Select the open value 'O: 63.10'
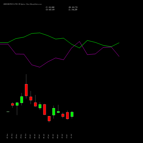Image resolution: width=143 pixels, height=143 pixels. click(50, 10)
